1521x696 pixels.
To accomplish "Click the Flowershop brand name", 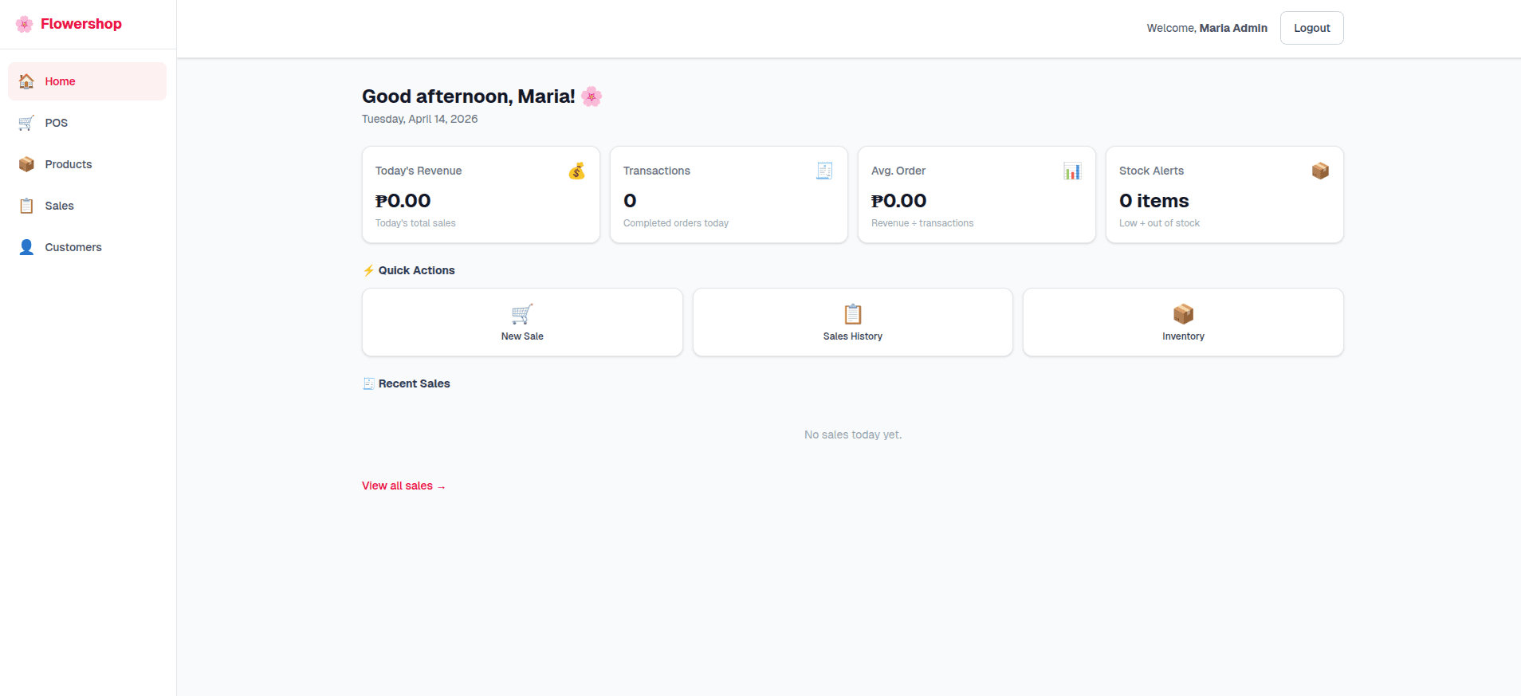I will 81,24.
